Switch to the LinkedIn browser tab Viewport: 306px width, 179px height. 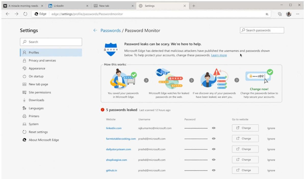(x=68, y=6)
